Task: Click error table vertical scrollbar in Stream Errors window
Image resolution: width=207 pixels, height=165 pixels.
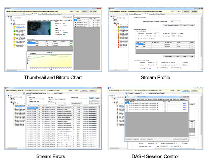Action: coord(99,127)
